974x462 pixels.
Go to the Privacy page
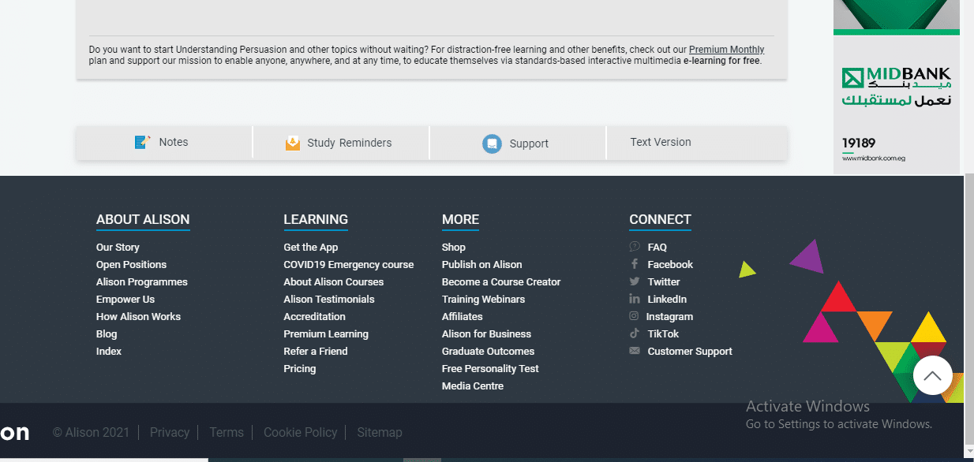[170, 432]
